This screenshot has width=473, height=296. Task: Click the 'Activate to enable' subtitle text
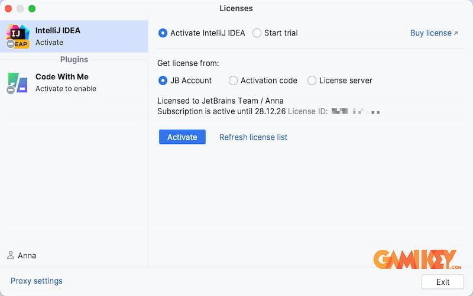[66, 88]
